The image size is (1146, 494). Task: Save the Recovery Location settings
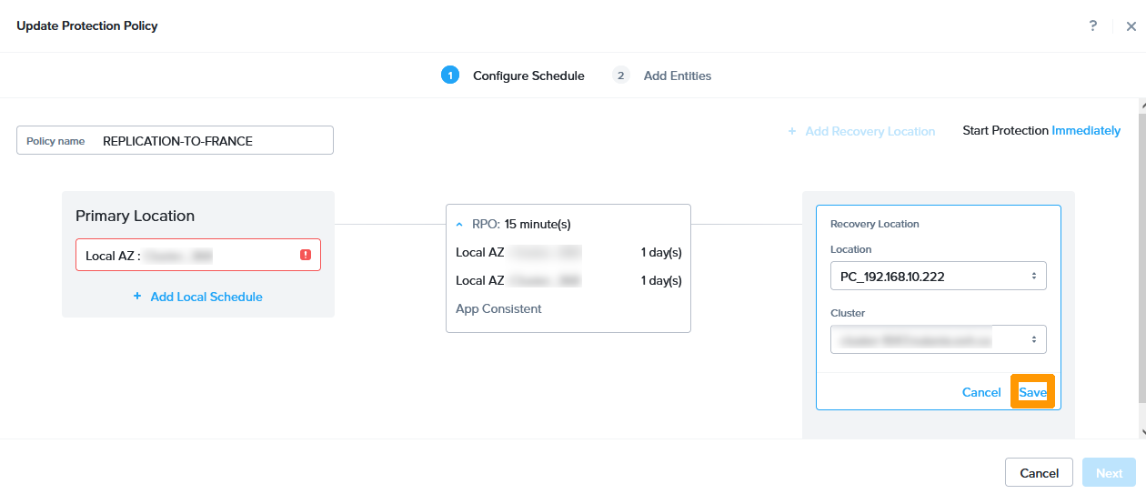1032,392
